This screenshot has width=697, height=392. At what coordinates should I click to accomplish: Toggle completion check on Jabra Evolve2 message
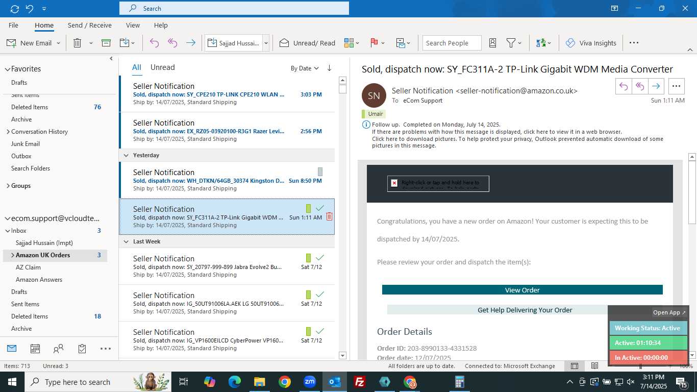pos(320,258)
